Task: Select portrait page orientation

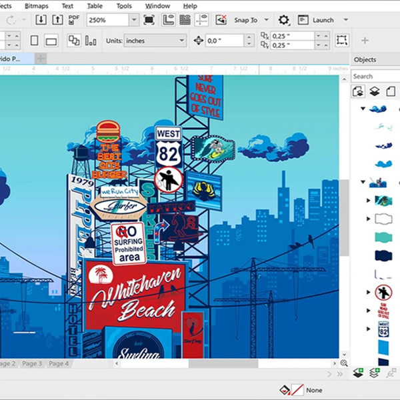Action: [35, 41]
